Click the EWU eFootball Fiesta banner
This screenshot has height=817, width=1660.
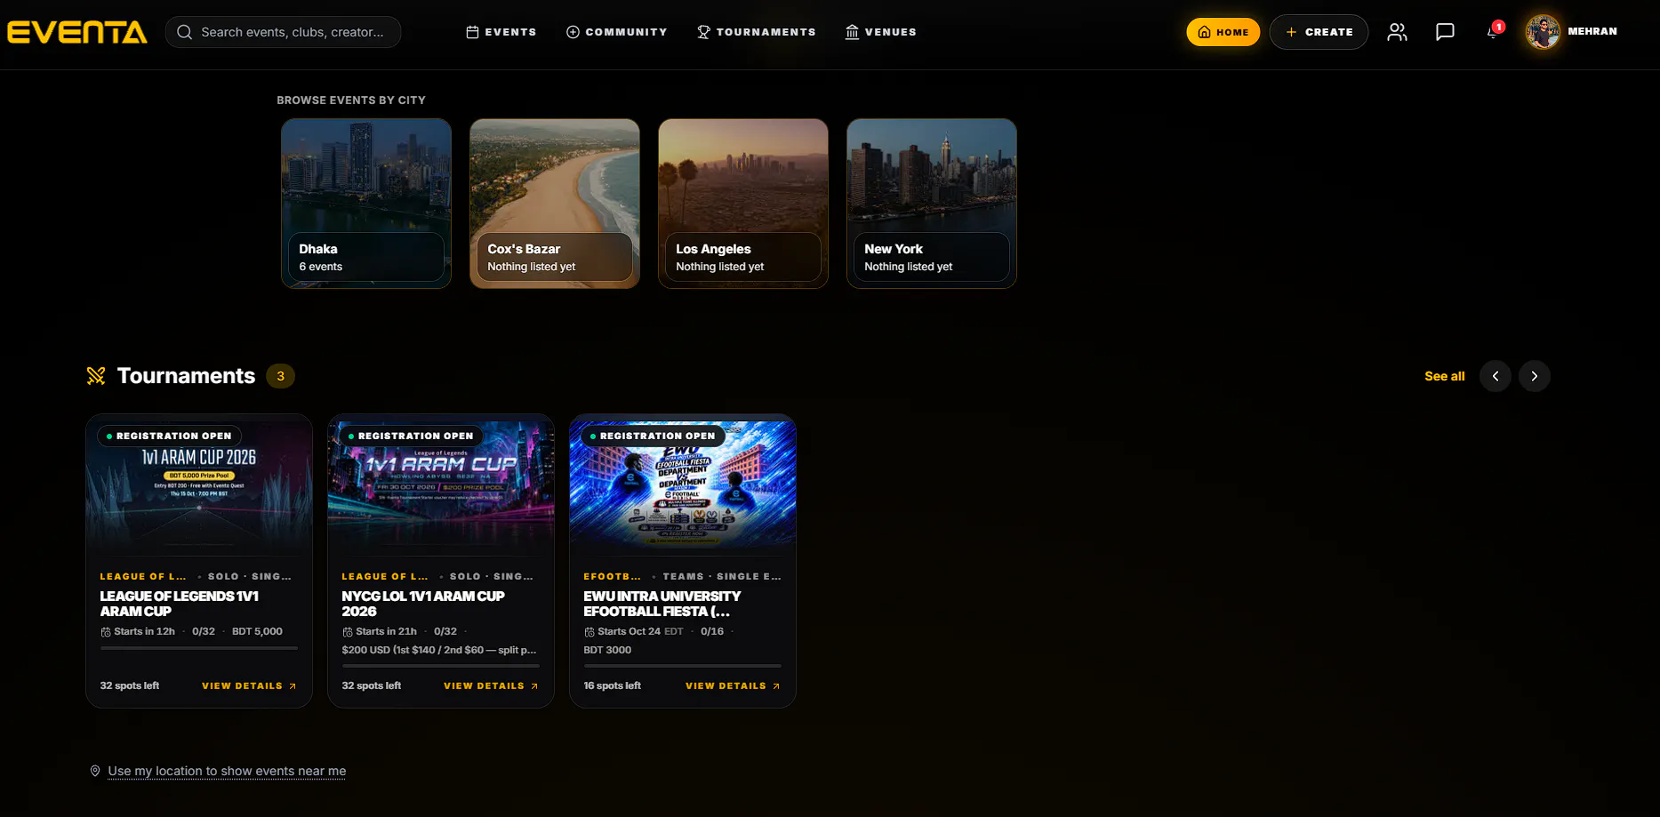[x=683, y=485]
